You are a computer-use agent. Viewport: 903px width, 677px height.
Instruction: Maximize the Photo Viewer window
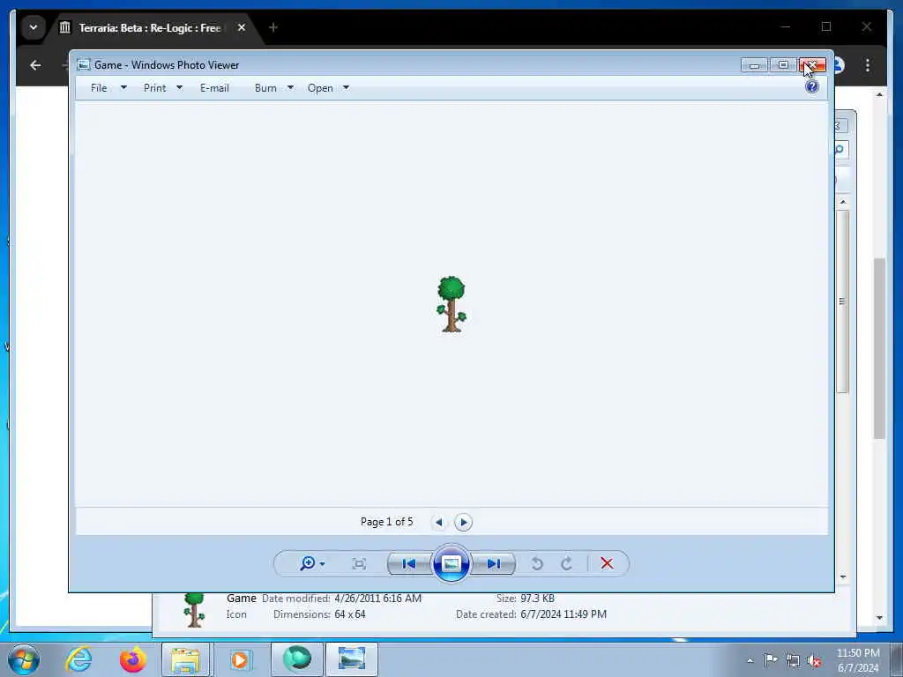click(783, 65)
